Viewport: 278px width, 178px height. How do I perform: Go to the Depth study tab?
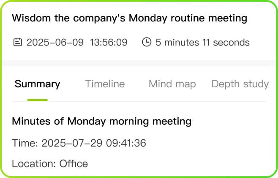pos(240,84)
